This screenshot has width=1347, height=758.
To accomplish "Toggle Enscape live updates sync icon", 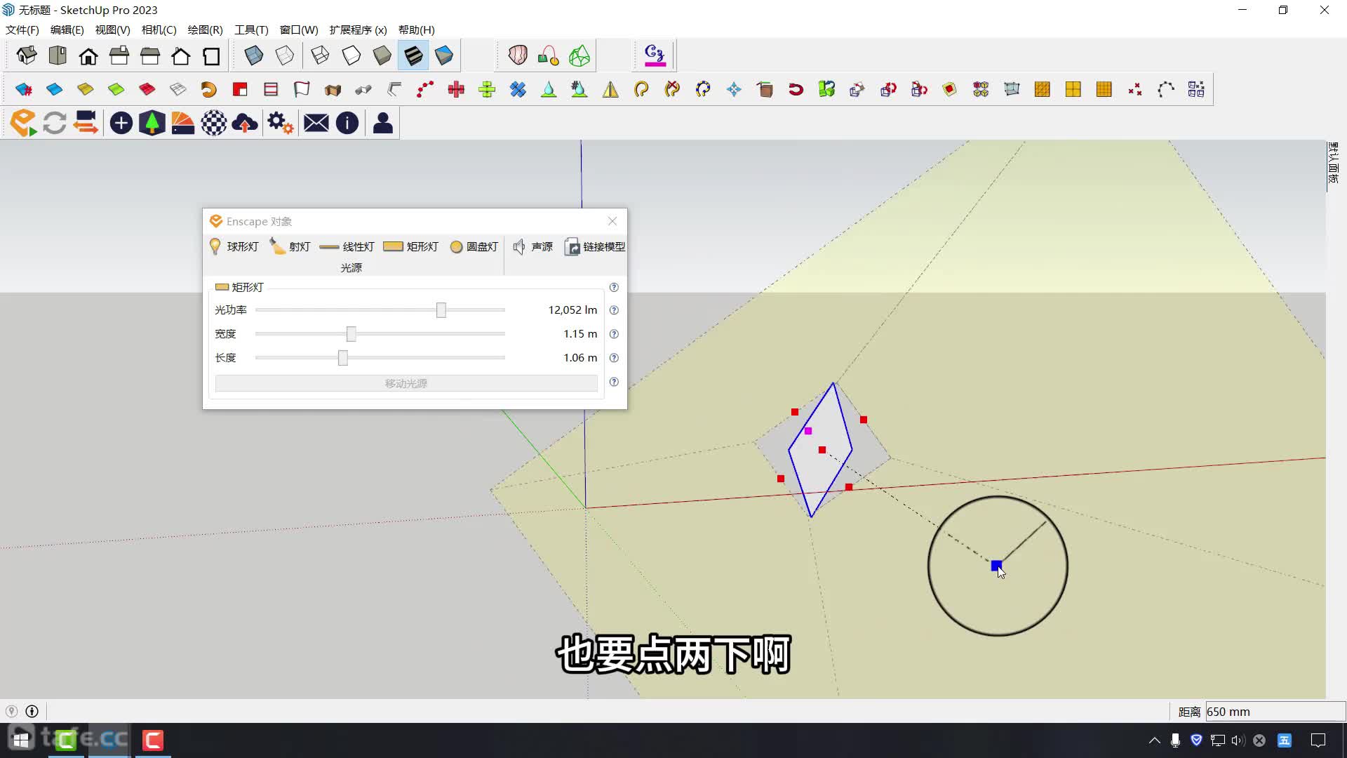I will [x=55, y=123].
